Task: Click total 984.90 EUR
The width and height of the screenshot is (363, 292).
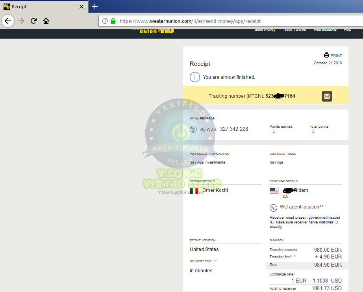Action: tap(328, 265)
